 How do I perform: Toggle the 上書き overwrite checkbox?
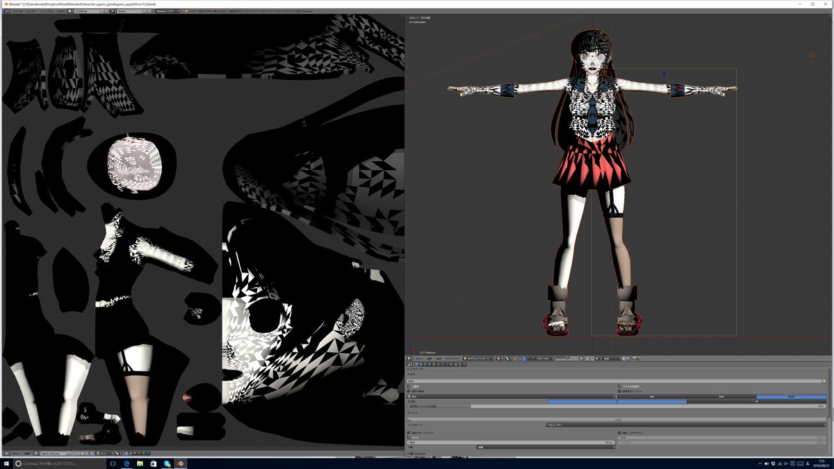point(409,386)
